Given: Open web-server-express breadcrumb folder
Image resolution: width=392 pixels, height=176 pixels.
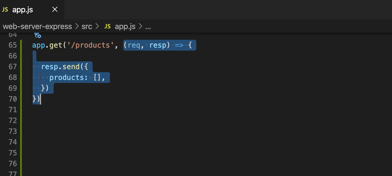Looking at the screenshot, I should coord(37,26).
